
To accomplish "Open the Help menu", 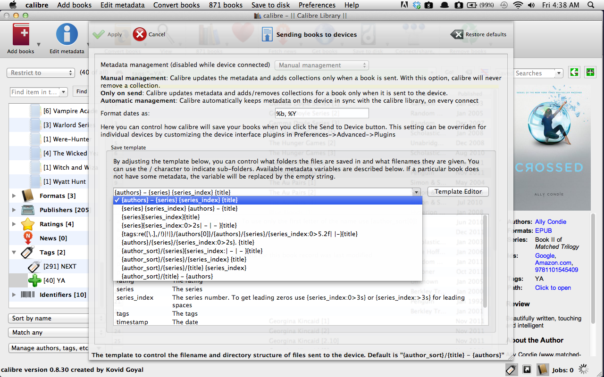I will [x=352, y=5].
